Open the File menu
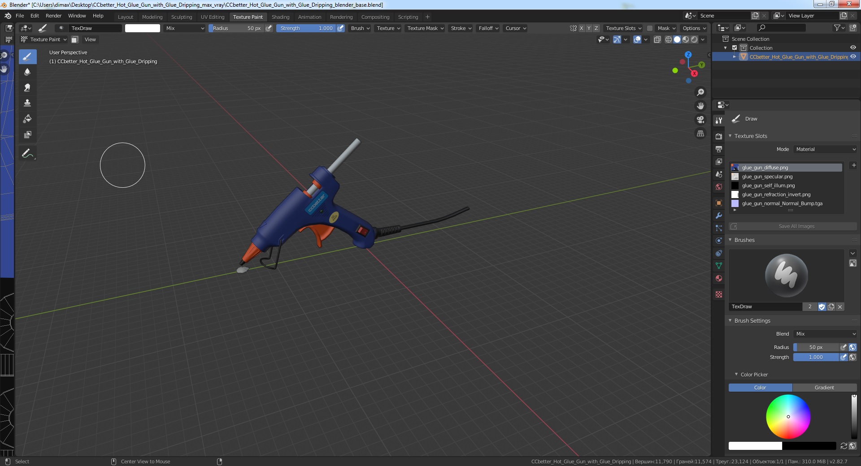 pyautogui.click(x=20, y=16)
